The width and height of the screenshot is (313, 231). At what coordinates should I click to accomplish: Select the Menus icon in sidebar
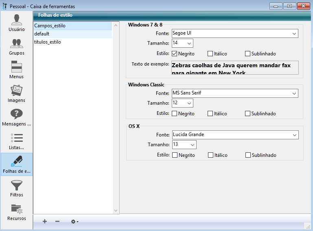tap(17, 67)
